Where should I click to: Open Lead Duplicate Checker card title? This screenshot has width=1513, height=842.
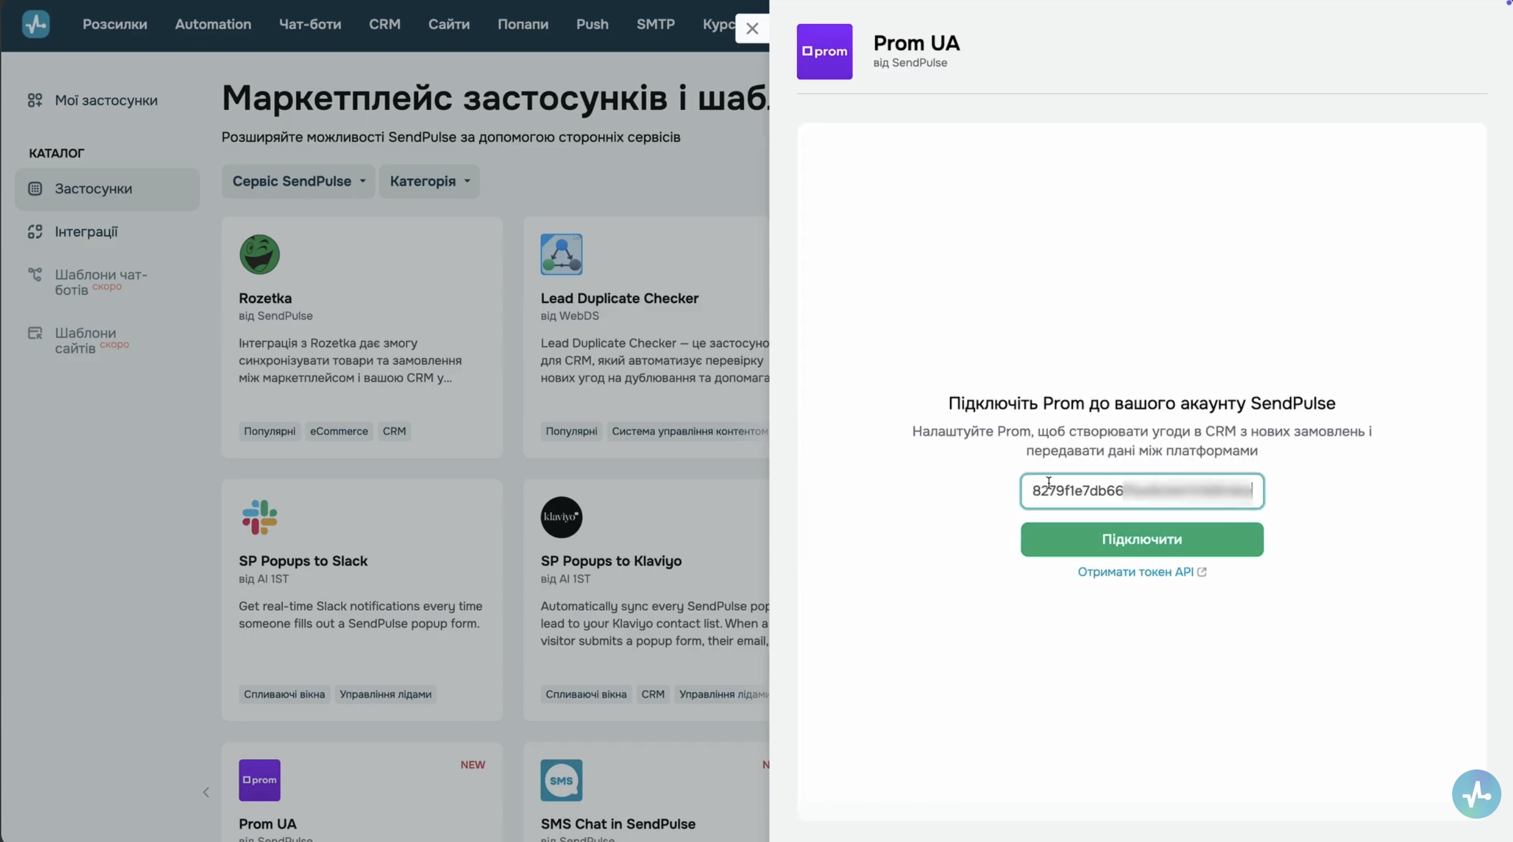tap(619, 298)
